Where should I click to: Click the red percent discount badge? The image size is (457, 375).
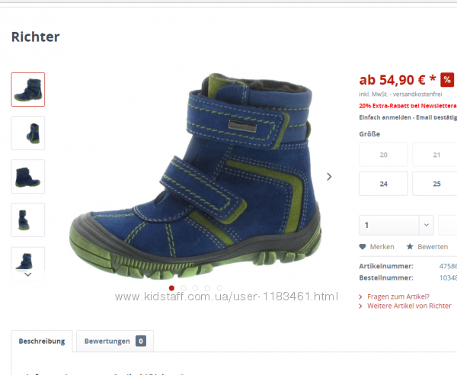pyautogui.click(x=447, y=79)
